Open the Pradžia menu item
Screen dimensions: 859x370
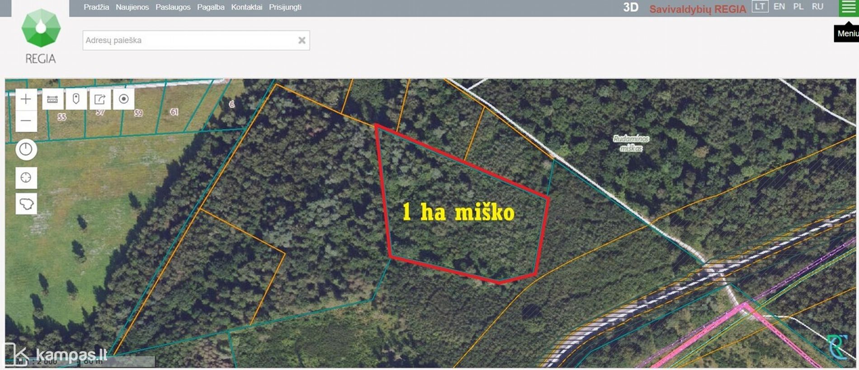pos(96,7)
